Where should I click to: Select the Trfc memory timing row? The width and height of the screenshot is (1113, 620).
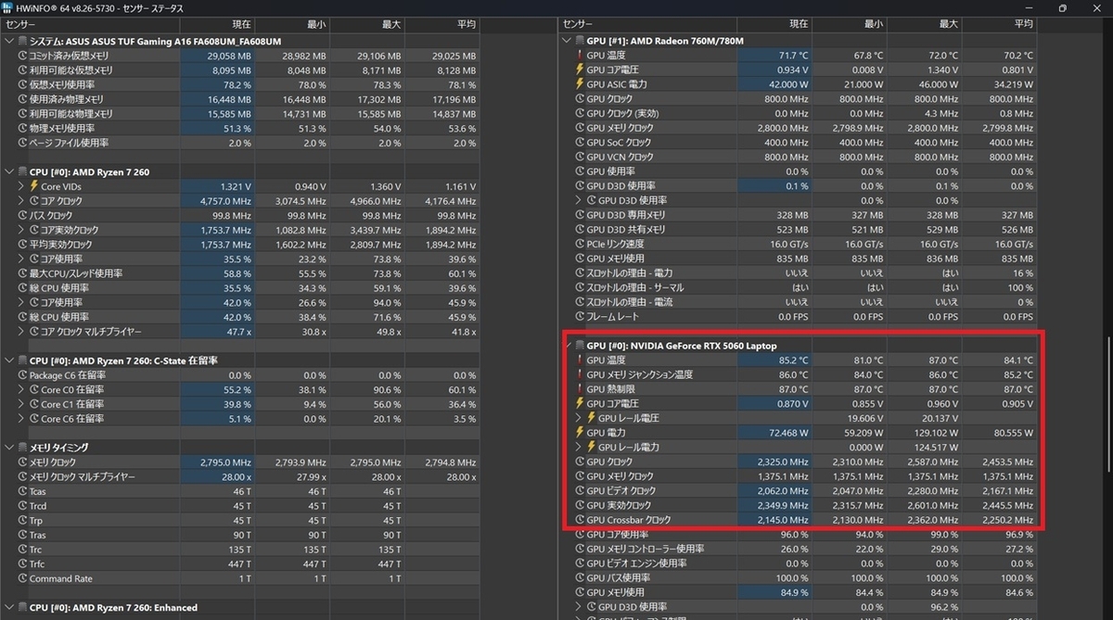point(241,563)
